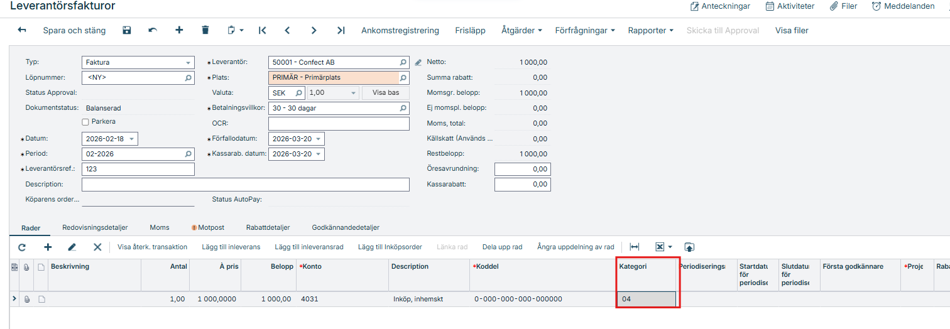Edit supplier with pencil icon
Screen dimensions: 950x329
[x=418, y=63]
